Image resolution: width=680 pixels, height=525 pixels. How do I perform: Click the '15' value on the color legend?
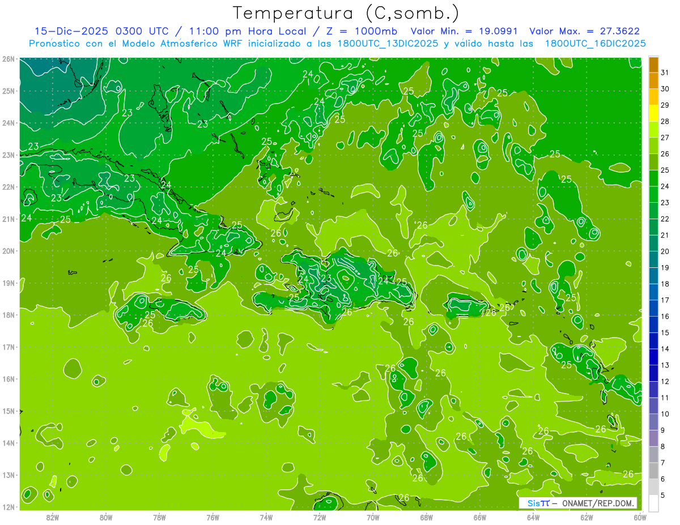(x=665, y=332)
